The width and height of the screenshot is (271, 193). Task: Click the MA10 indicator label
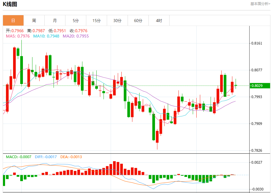click(x=46, y=36)
